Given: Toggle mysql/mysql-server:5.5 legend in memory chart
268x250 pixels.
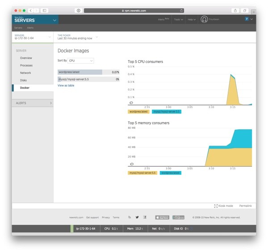Looking at the screenshot, I should [142, 173].
